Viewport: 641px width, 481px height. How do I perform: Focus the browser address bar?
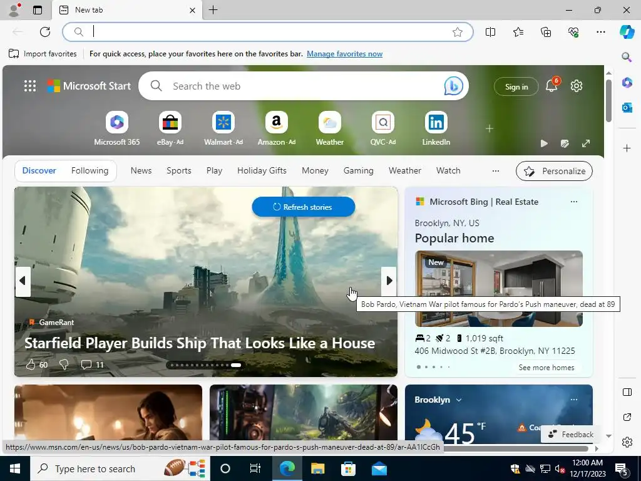coord(268,32)
